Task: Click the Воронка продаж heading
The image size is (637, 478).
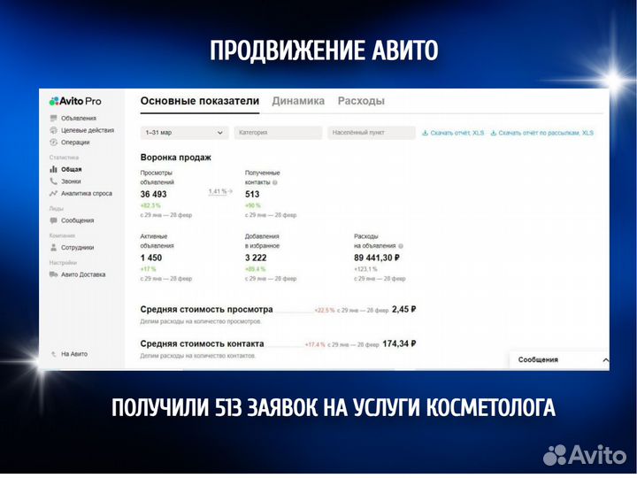Action: coord(175,158)
